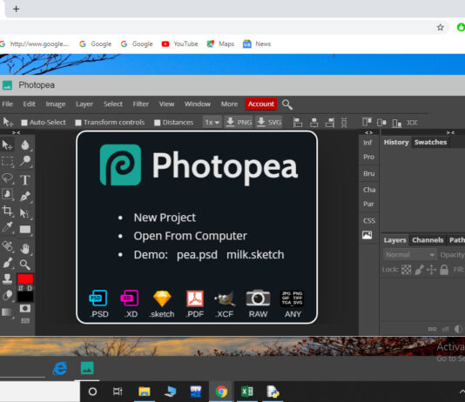The image size is (465, 402).
Task: Enable the Auto-Select checkbox
Action: click(24, 123)
